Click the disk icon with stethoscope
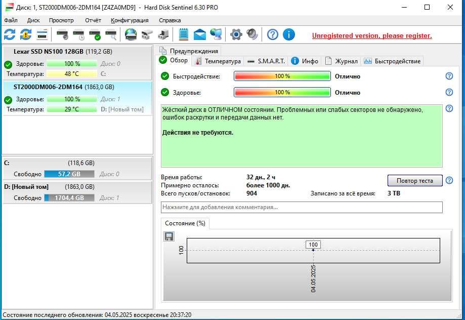Image resolution: width=465 pixels, height=320 pixels. 62,34
